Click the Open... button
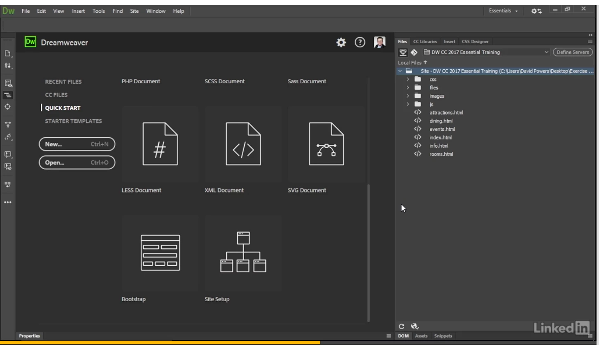Image resolution: width=599 pixels, height=345 pixels. coord(77,162)
